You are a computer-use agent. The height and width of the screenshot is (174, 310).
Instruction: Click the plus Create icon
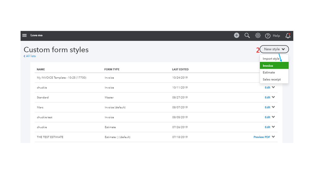(x=236, y=36)
